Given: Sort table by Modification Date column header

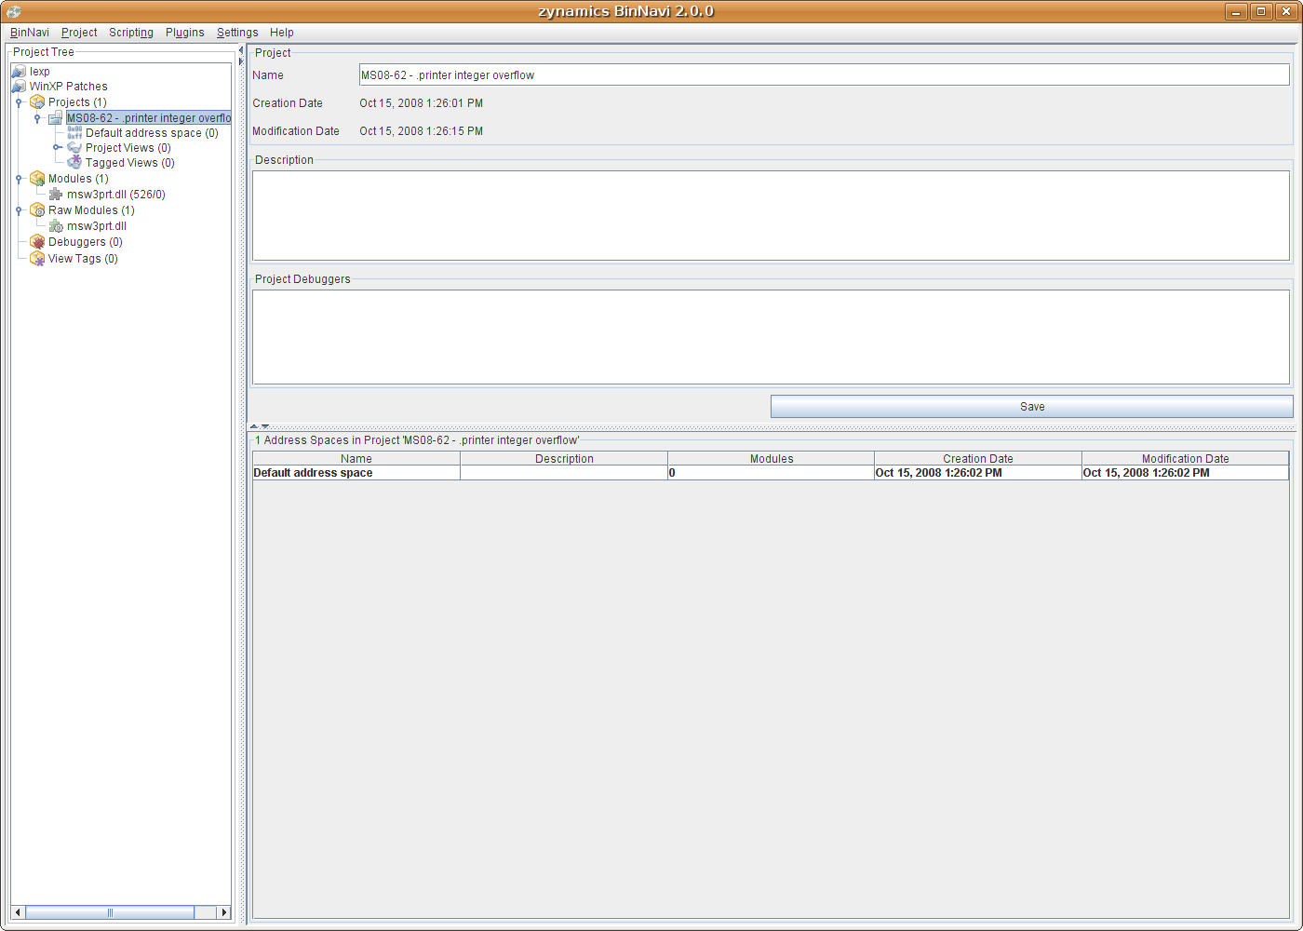Looking at the screenshot, I should pyautogui.click(x=1186, y=459).
